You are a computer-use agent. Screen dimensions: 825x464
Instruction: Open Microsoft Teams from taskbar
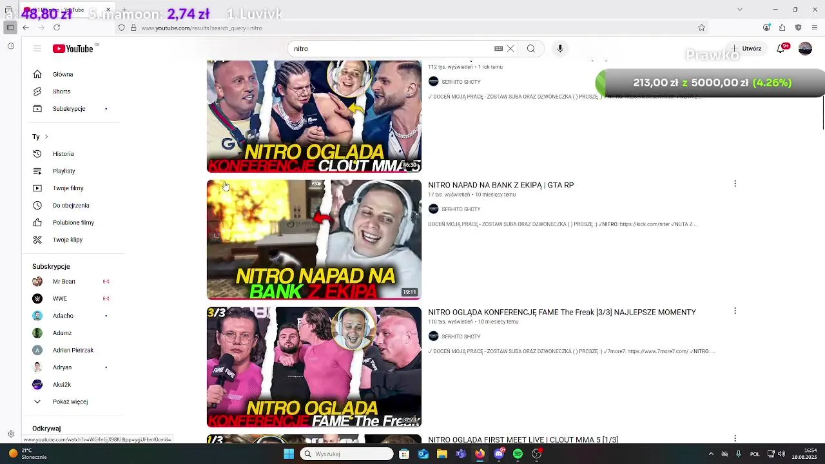pos(461,454)
